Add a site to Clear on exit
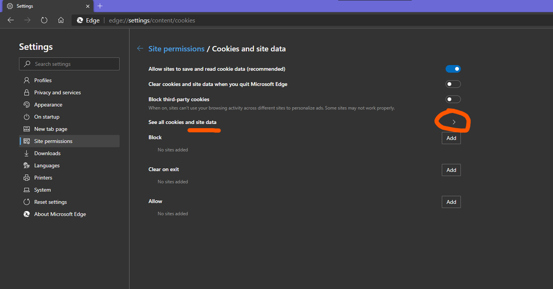Viewport: 553px width, 289px height. (x=451, y=170)
